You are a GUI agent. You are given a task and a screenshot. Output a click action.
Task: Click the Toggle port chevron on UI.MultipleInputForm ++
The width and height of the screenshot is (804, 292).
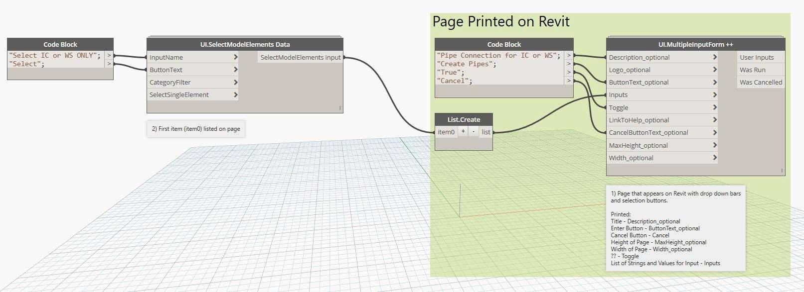[715, 107]
